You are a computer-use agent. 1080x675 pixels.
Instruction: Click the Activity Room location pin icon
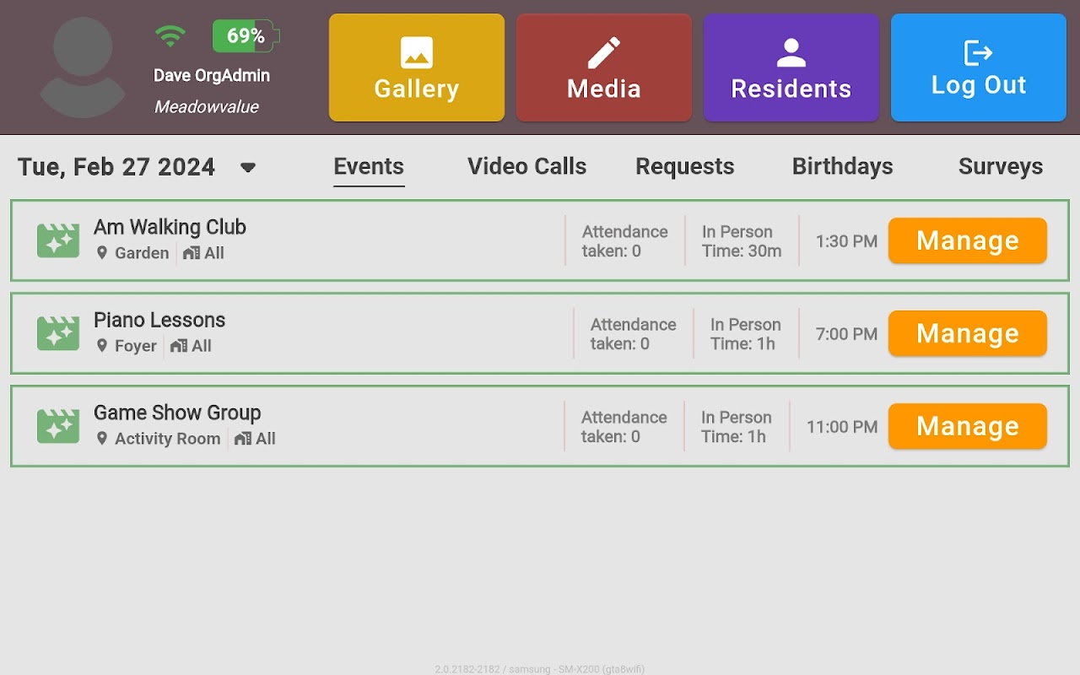coord(102,439)
